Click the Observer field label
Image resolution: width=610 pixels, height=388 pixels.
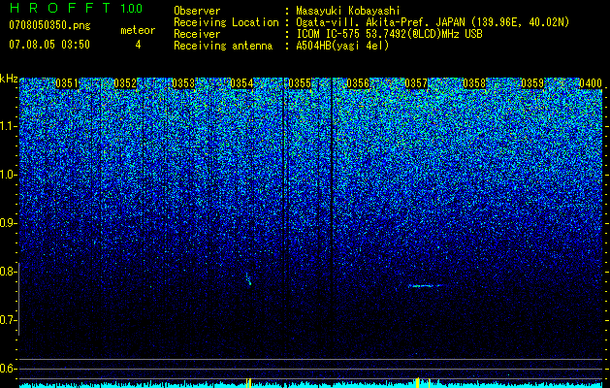click(x=197, y=11)
